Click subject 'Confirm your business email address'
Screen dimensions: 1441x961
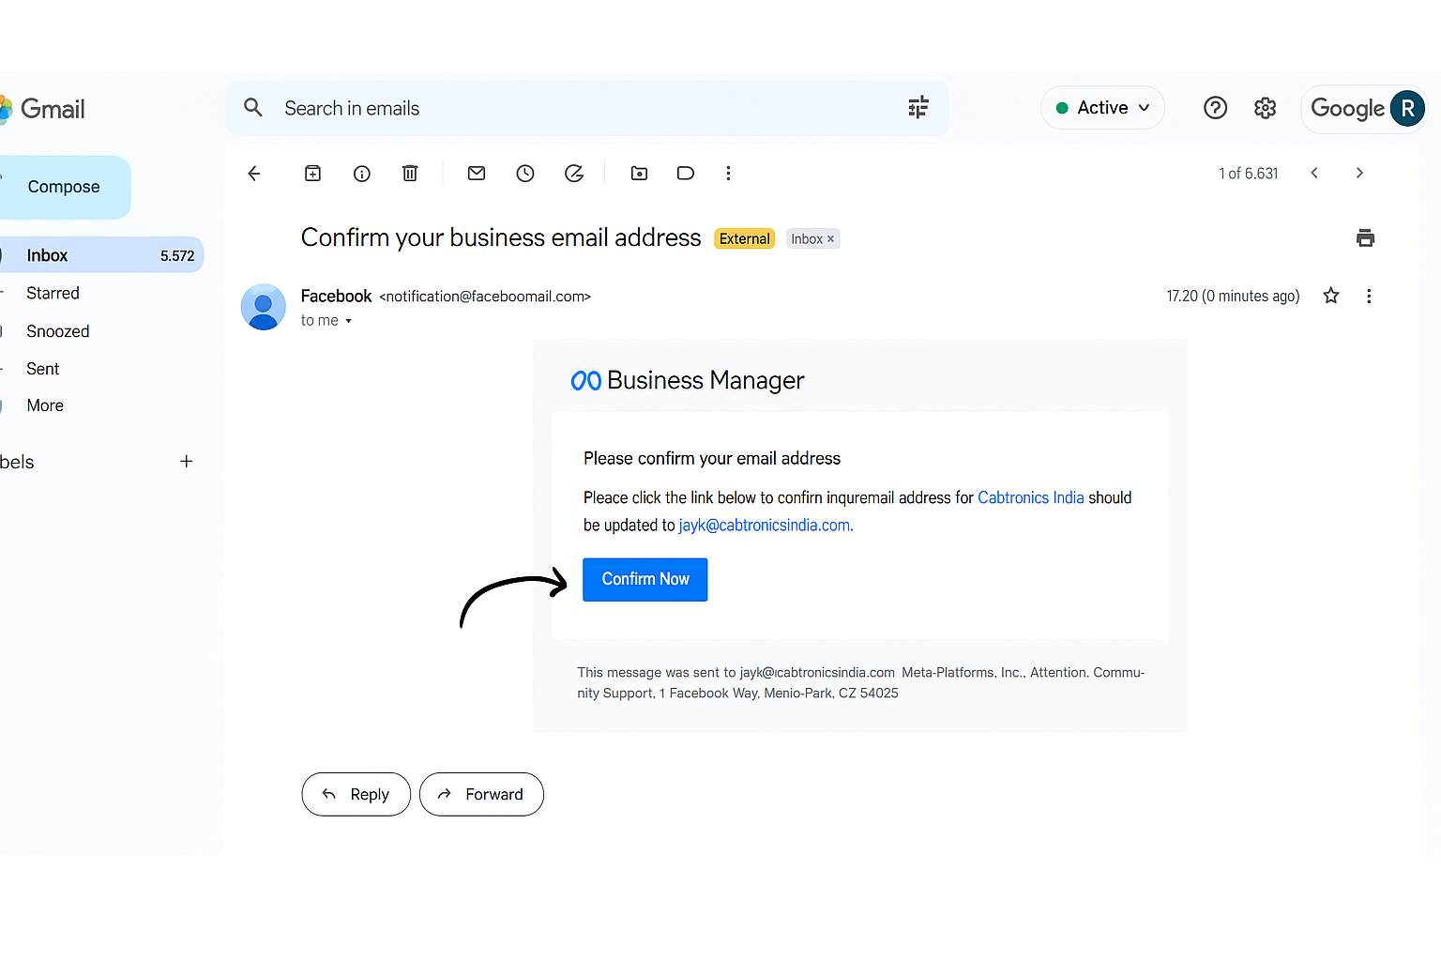tap(501, 237)
